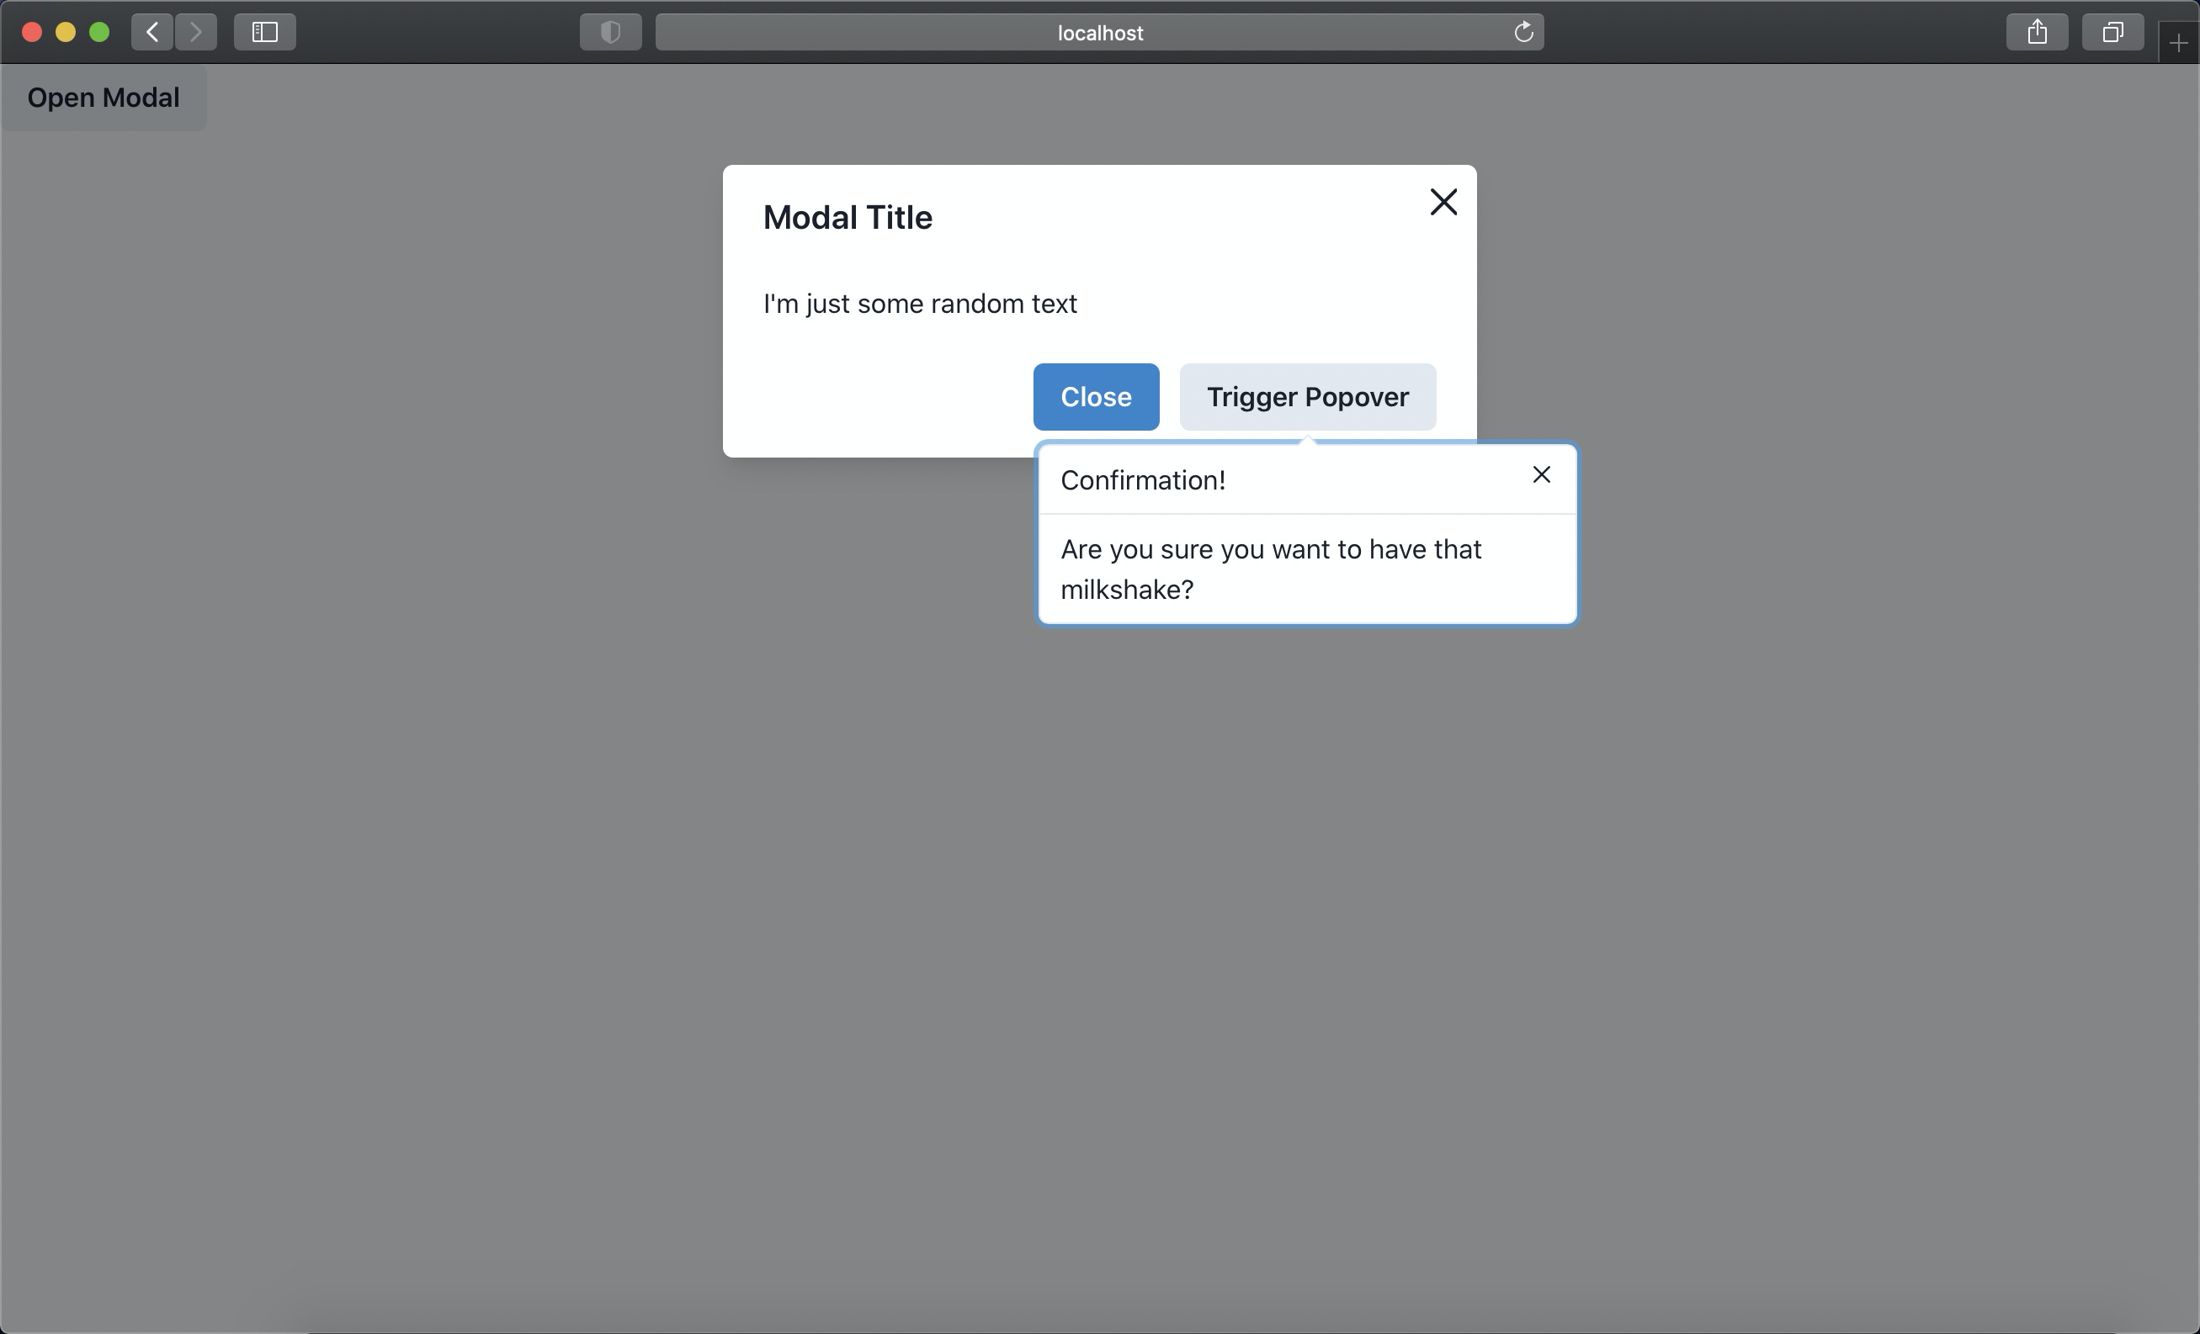Open the share menu

coord(2037,32)
